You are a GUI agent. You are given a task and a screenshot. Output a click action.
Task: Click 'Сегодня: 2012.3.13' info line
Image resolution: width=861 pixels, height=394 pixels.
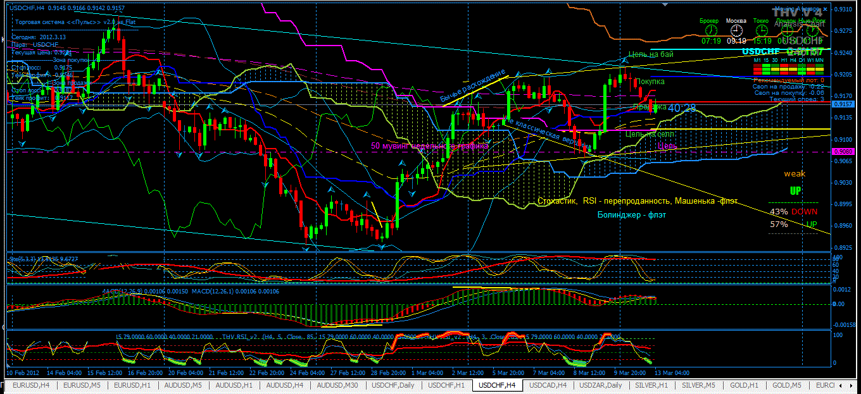tap(39, 37)
